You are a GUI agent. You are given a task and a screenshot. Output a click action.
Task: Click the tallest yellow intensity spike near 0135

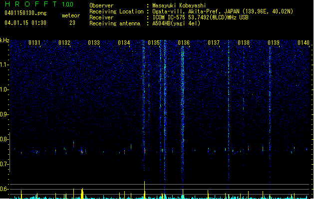coord(144,190)
